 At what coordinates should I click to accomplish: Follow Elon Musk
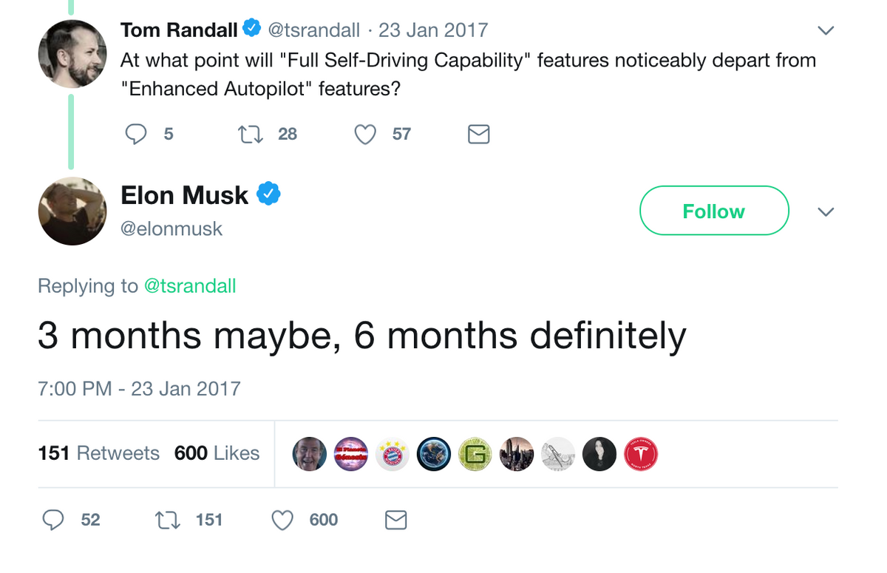(713, 211)
